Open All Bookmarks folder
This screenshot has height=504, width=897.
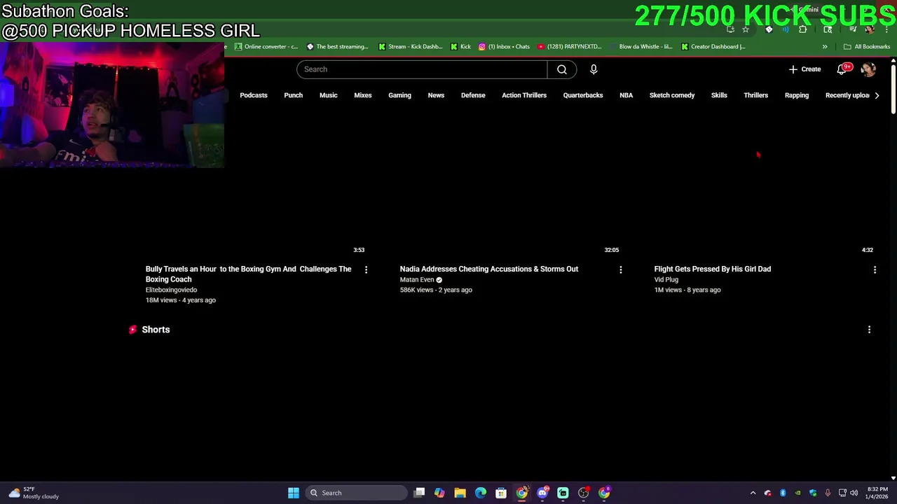click(867, 47)
